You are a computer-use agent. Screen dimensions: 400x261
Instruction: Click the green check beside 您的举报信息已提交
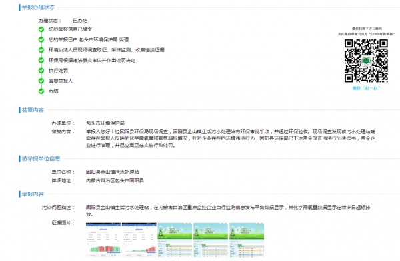41,29
